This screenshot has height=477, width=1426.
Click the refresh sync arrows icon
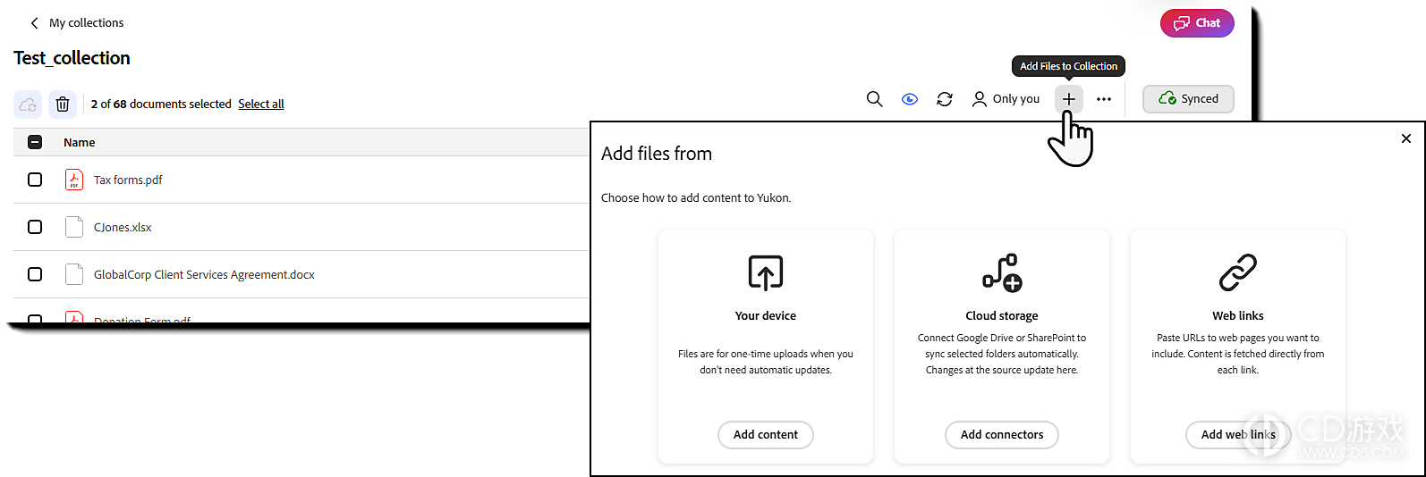[945, 99]
